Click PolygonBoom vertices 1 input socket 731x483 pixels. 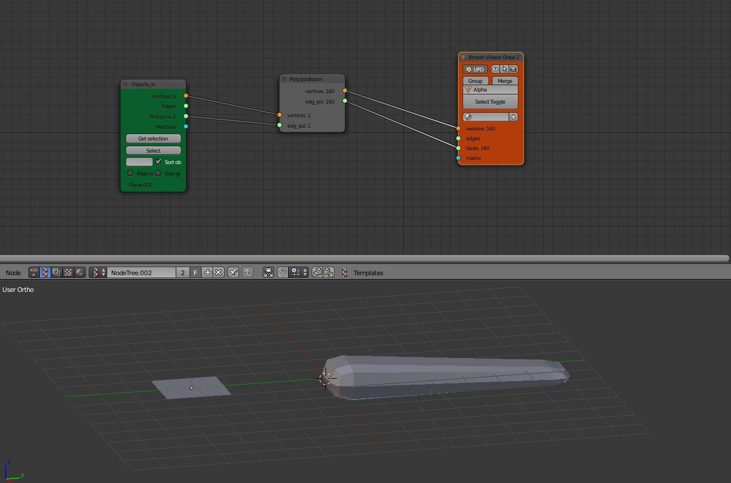[280, 115]
